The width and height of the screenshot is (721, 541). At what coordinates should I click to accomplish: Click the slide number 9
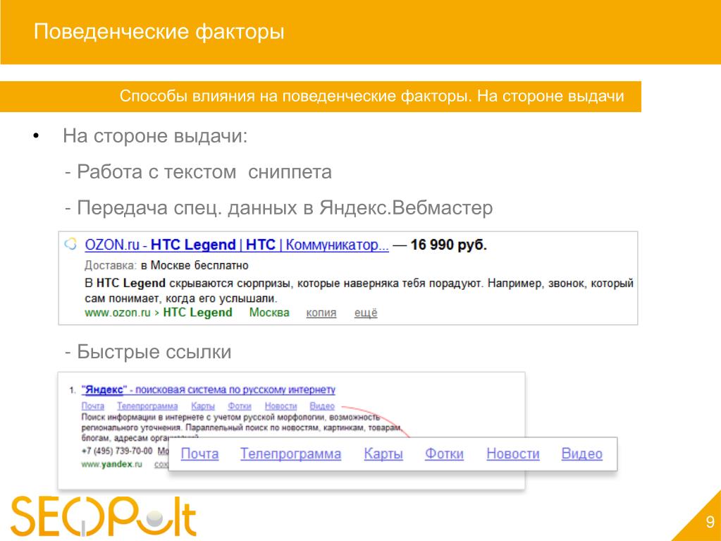tap(710, 522)
